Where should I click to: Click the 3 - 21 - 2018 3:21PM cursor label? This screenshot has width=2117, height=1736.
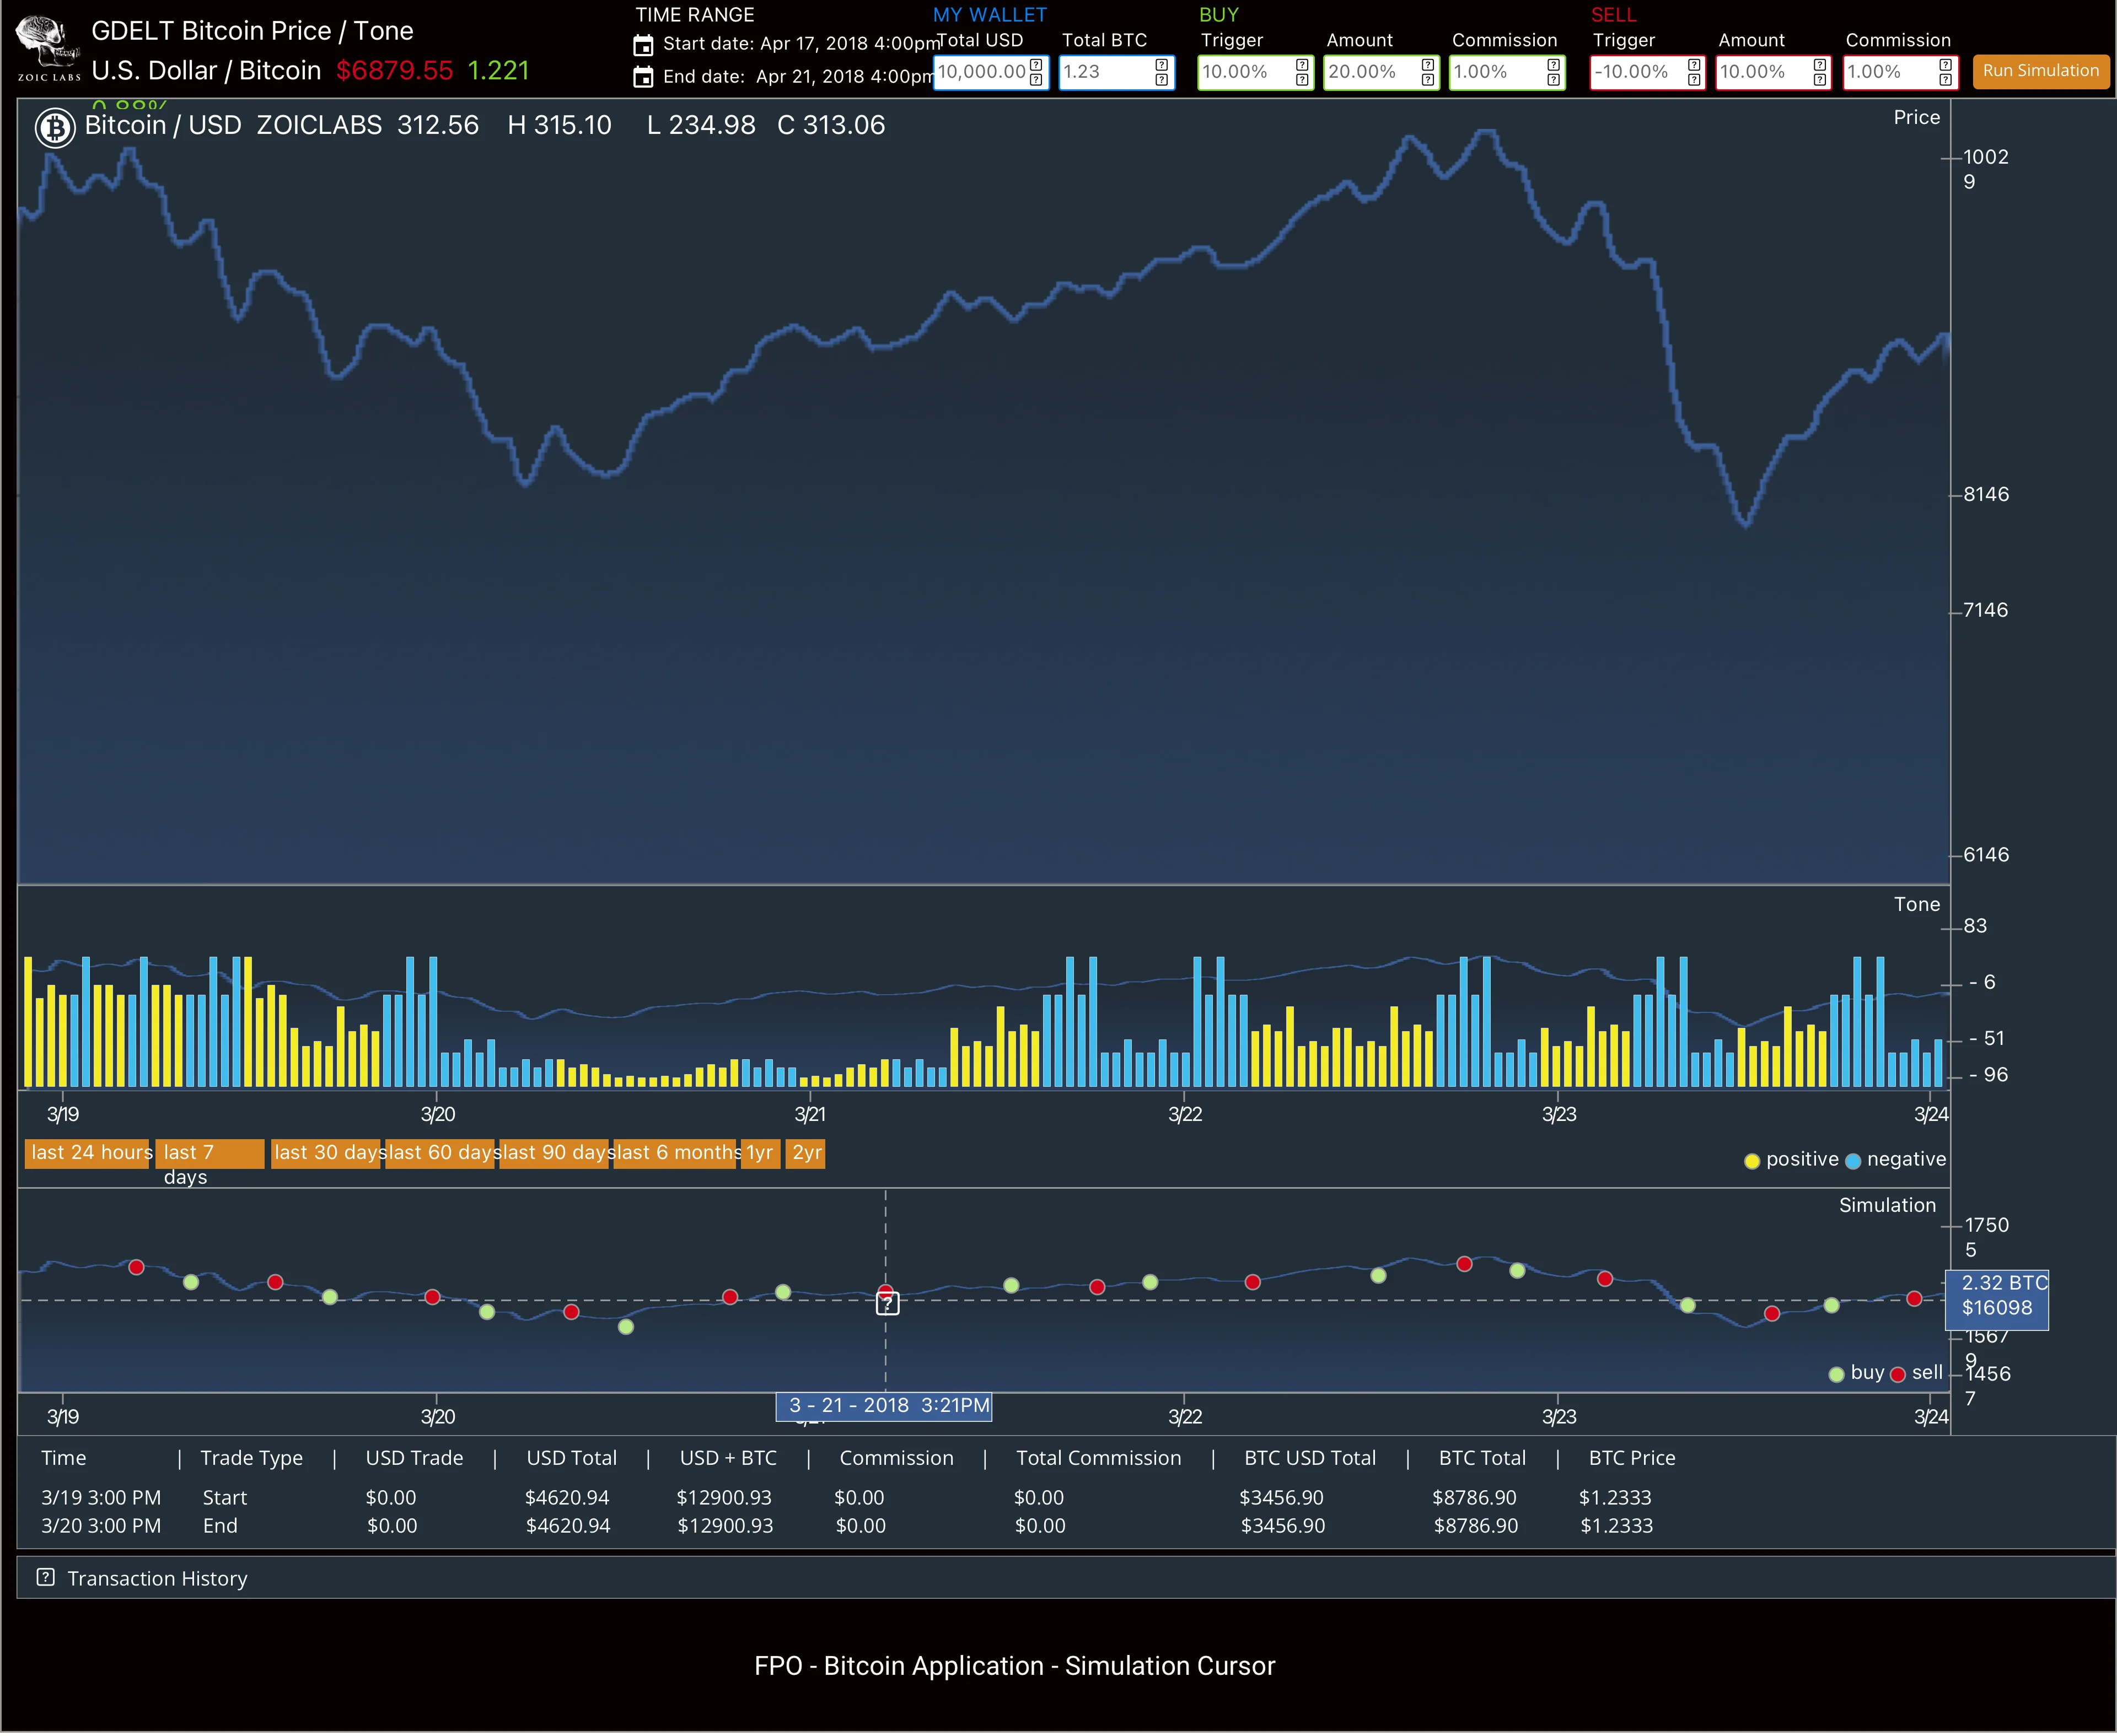[x=884, y=1406]
